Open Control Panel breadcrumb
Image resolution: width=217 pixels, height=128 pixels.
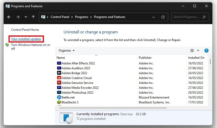point(60,17)
